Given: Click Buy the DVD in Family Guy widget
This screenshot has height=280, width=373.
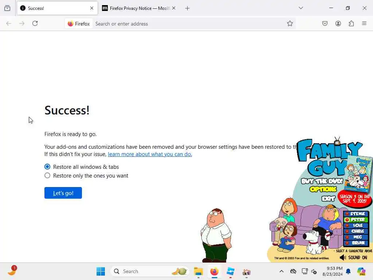Looking at the screenshot, I should [x=322, y=181].
